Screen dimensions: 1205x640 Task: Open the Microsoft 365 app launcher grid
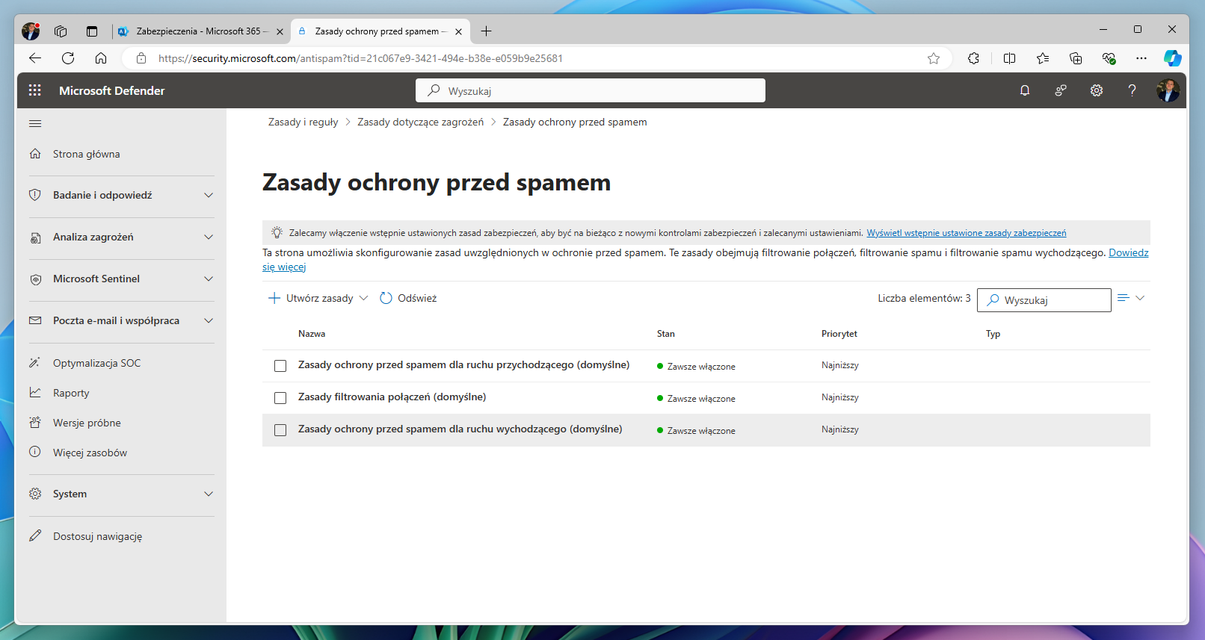[34, 90]
